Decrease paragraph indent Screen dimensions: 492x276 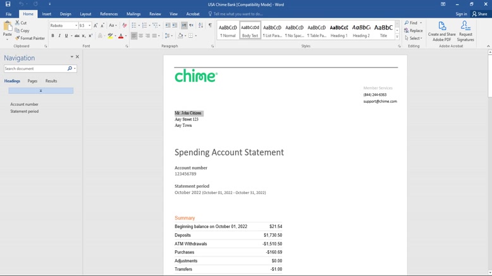click(x=168, y=26)
